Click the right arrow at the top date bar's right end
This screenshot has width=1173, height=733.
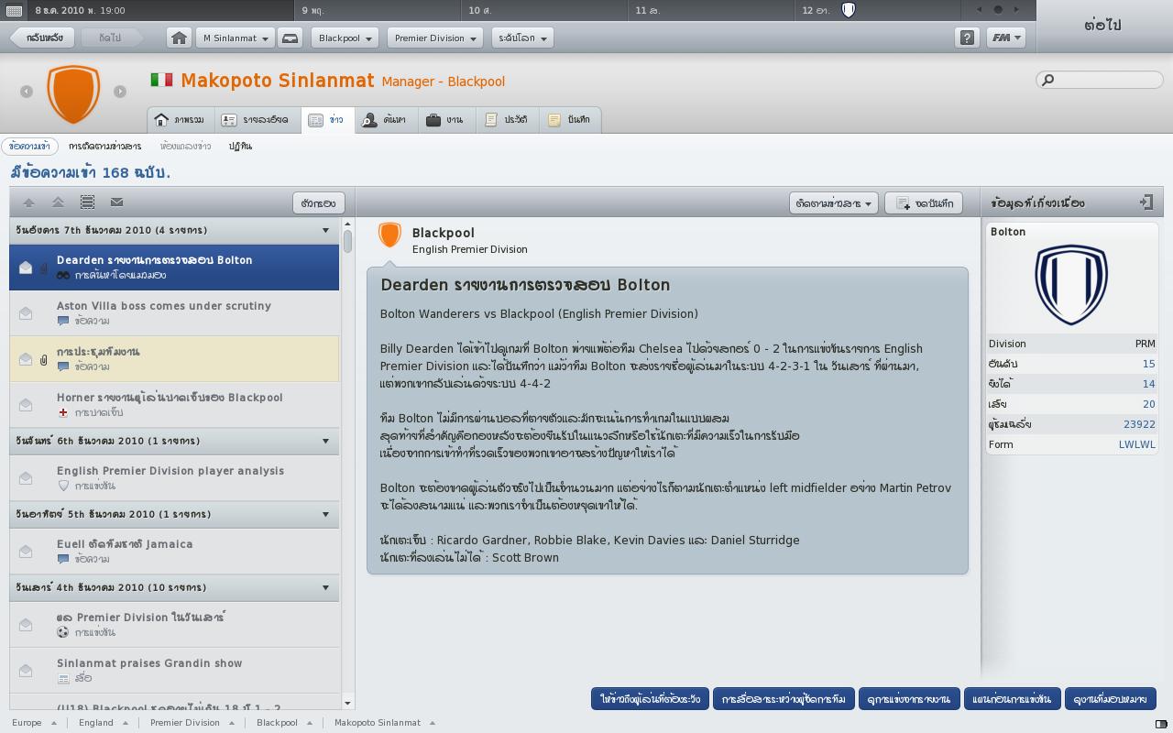tap(1016, 10)
